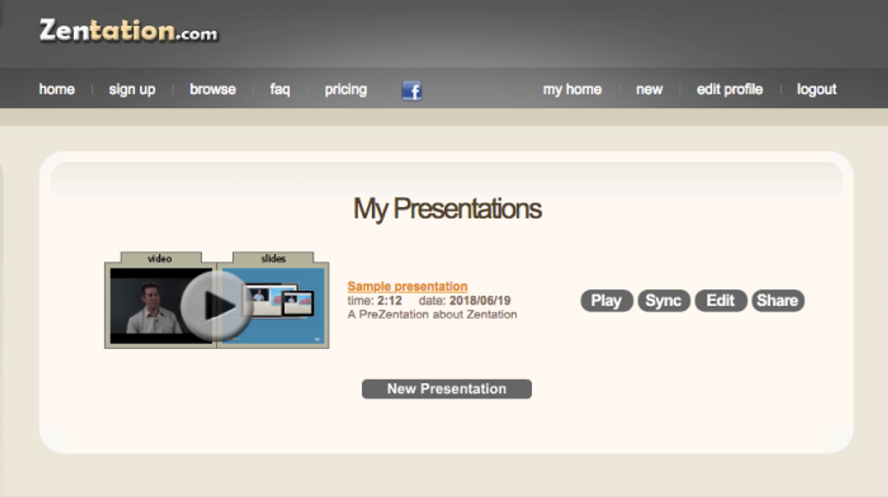Image resolution: width=888 pixels, height=497 pixels.
Task: Click the Zentation.com logo
Action: click(x=127, y=33)
